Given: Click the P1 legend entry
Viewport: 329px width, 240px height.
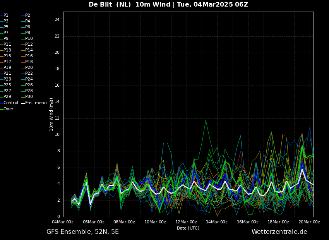Looking at the screenshot, I should pos(4,15).
